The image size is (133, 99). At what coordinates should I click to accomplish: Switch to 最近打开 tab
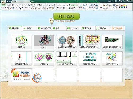pyautogui.click(x=15, y=28)
